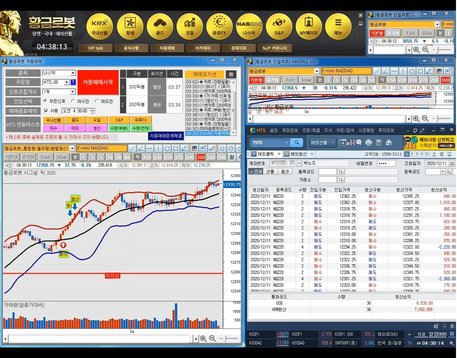Click the new window icon in HTS toolbar

coord(343,143)
